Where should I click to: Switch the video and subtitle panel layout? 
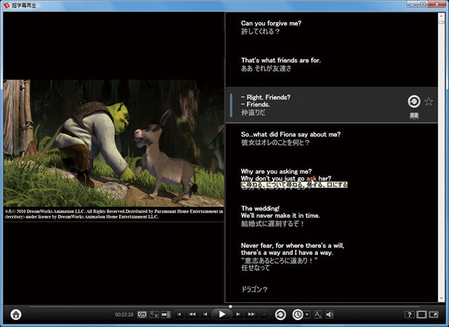[166, 314]
